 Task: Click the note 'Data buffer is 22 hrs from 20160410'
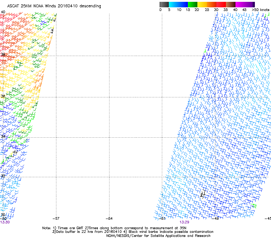[x=87, y=232]
